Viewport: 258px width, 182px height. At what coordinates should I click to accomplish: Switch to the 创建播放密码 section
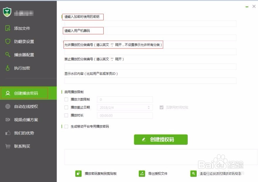coord(26,93)
